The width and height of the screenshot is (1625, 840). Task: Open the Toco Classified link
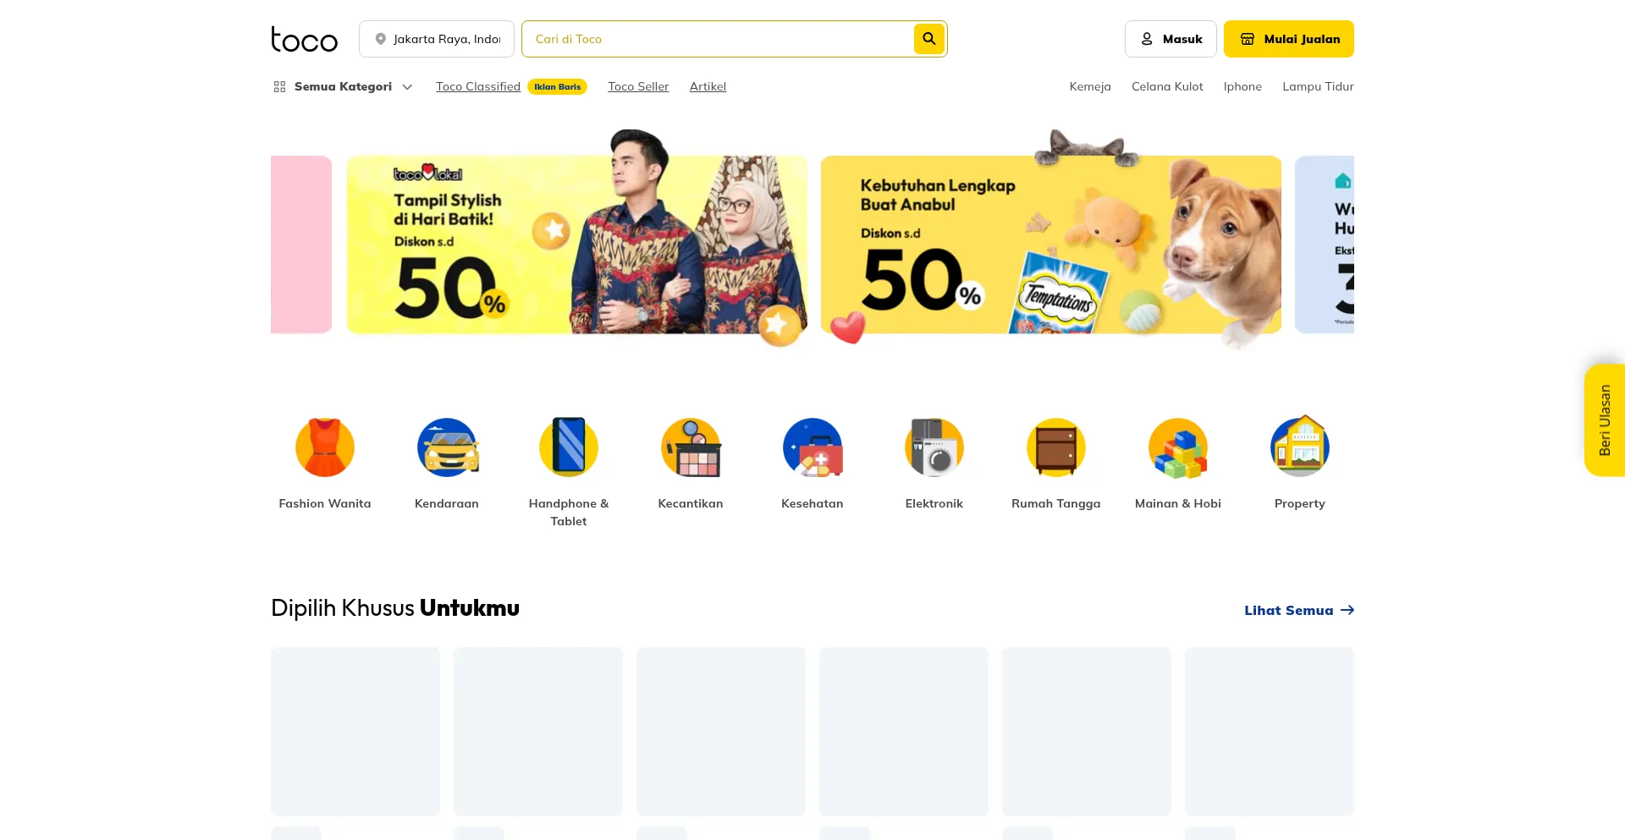pos(478,86)
